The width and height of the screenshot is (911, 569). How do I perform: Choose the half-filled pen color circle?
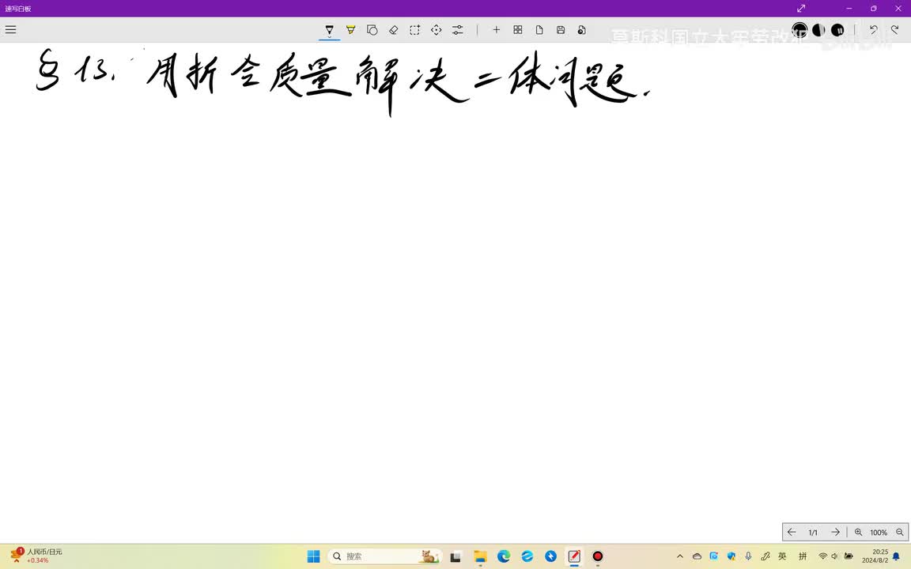[818, 29]
